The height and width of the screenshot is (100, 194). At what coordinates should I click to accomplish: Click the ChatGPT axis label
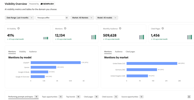[x=26, y=63]
